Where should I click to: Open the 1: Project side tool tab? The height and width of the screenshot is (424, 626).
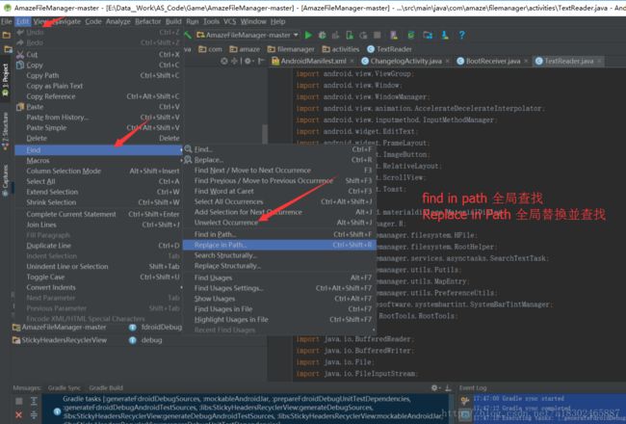tap(5, 80)
